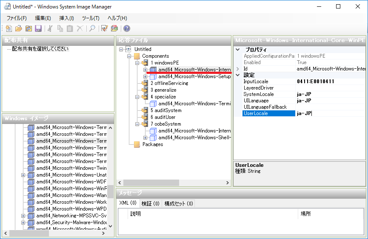Screen dimensions: 368x239
Task: Collapse the Components node
Action: coord(129,56)
